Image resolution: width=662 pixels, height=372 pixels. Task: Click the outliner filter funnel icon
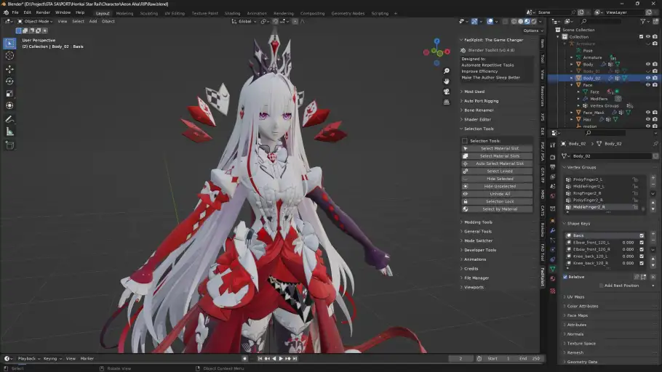tap(643, 21)
